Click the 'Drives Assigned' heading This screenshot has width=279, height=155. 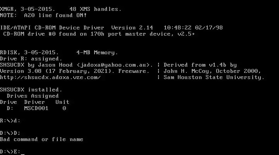point(33,96)
